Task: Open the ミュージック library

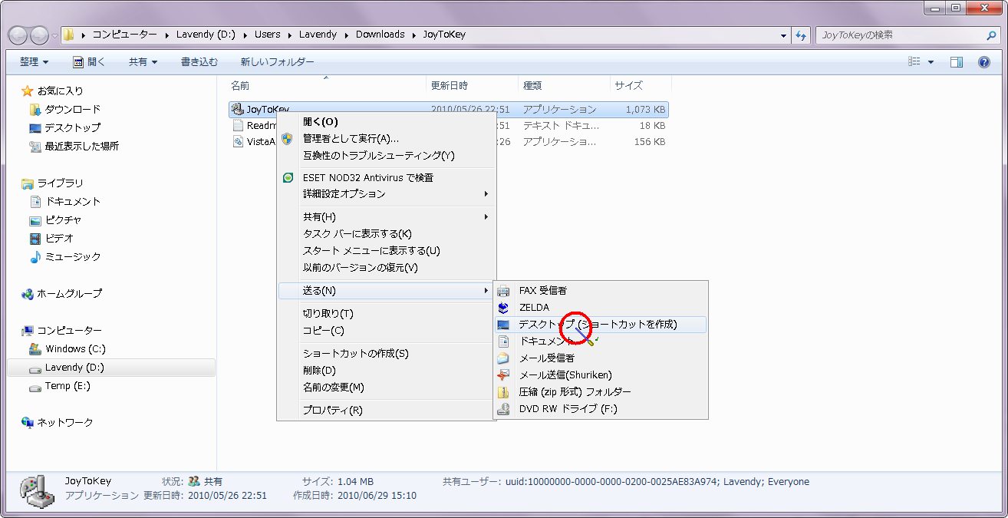Action: click(x=64, y=256)
